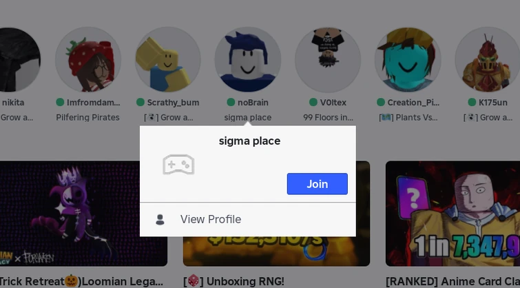The height and width of the screenshot is (288, 520).
Task: Select V0ltex's upside-down avatar
Action: tap(328, 60)
